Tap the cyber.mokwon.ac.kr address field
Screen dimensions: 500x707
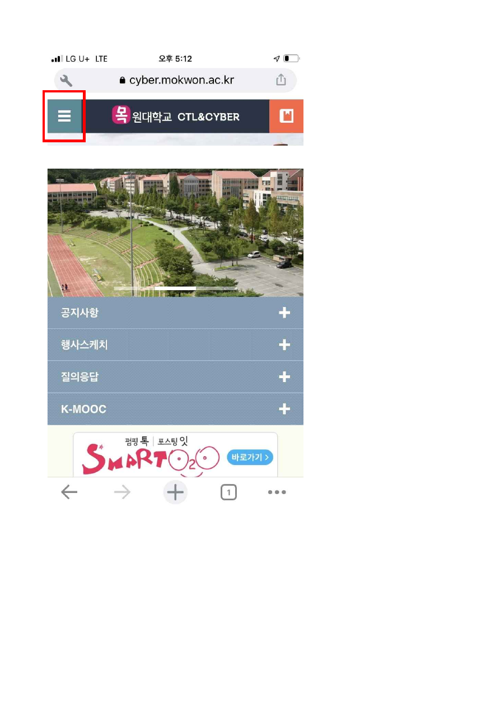click(x=175, y=80)
